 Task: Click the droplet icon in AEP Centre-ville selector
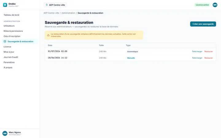coord(47,5)
